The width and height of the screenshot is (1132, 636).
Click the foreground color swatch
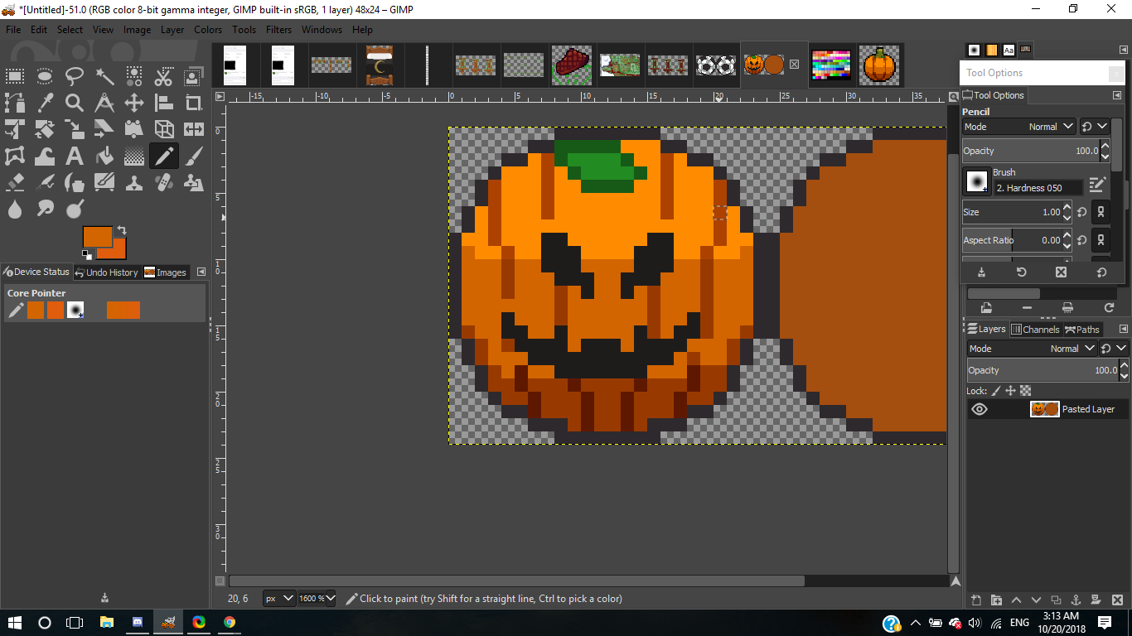tap(97, 237)
